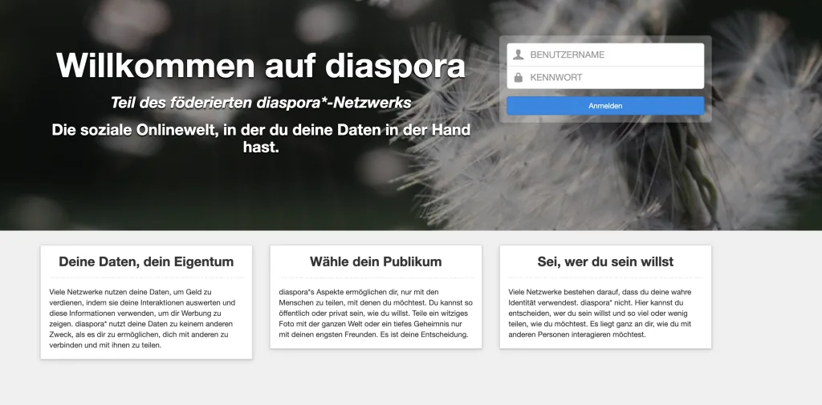Screen dimensions: 822x405
Task: Select the 'Wähle dein Publikum' heading
Action: 376,262
